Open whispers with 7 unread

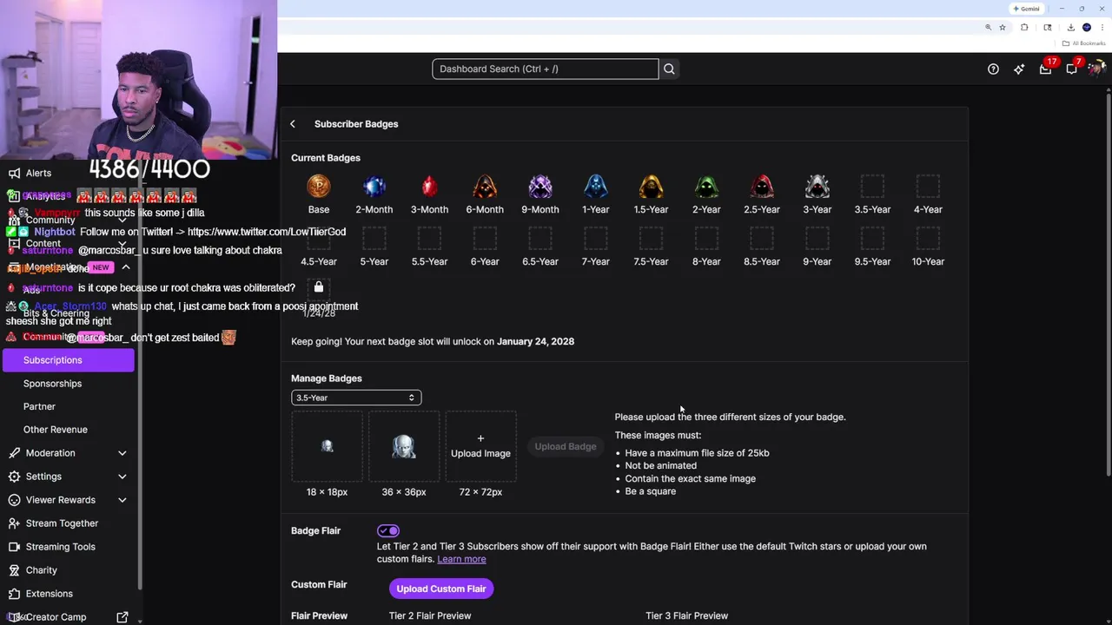[1072, 69]
